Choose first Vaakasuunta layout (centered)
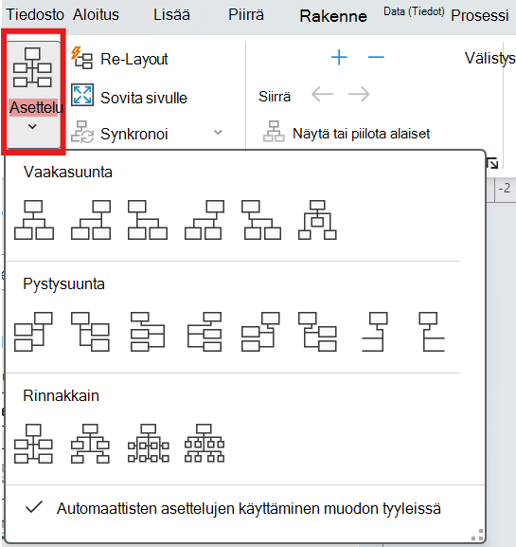The width and height of the screenshot is (516, 547). tap(34, 220)
